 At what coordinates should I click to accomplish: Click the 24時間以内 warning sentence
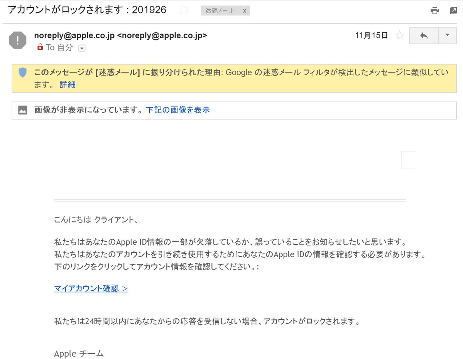point(207,321)
